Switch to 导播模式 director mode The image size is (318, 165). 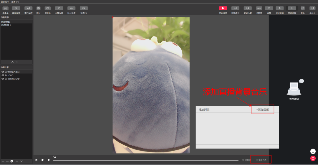pyautogui.click(x=235, y=10)
